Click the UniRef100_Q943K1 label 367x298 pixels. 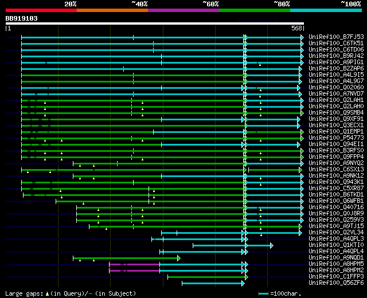(x=336, y=182)
